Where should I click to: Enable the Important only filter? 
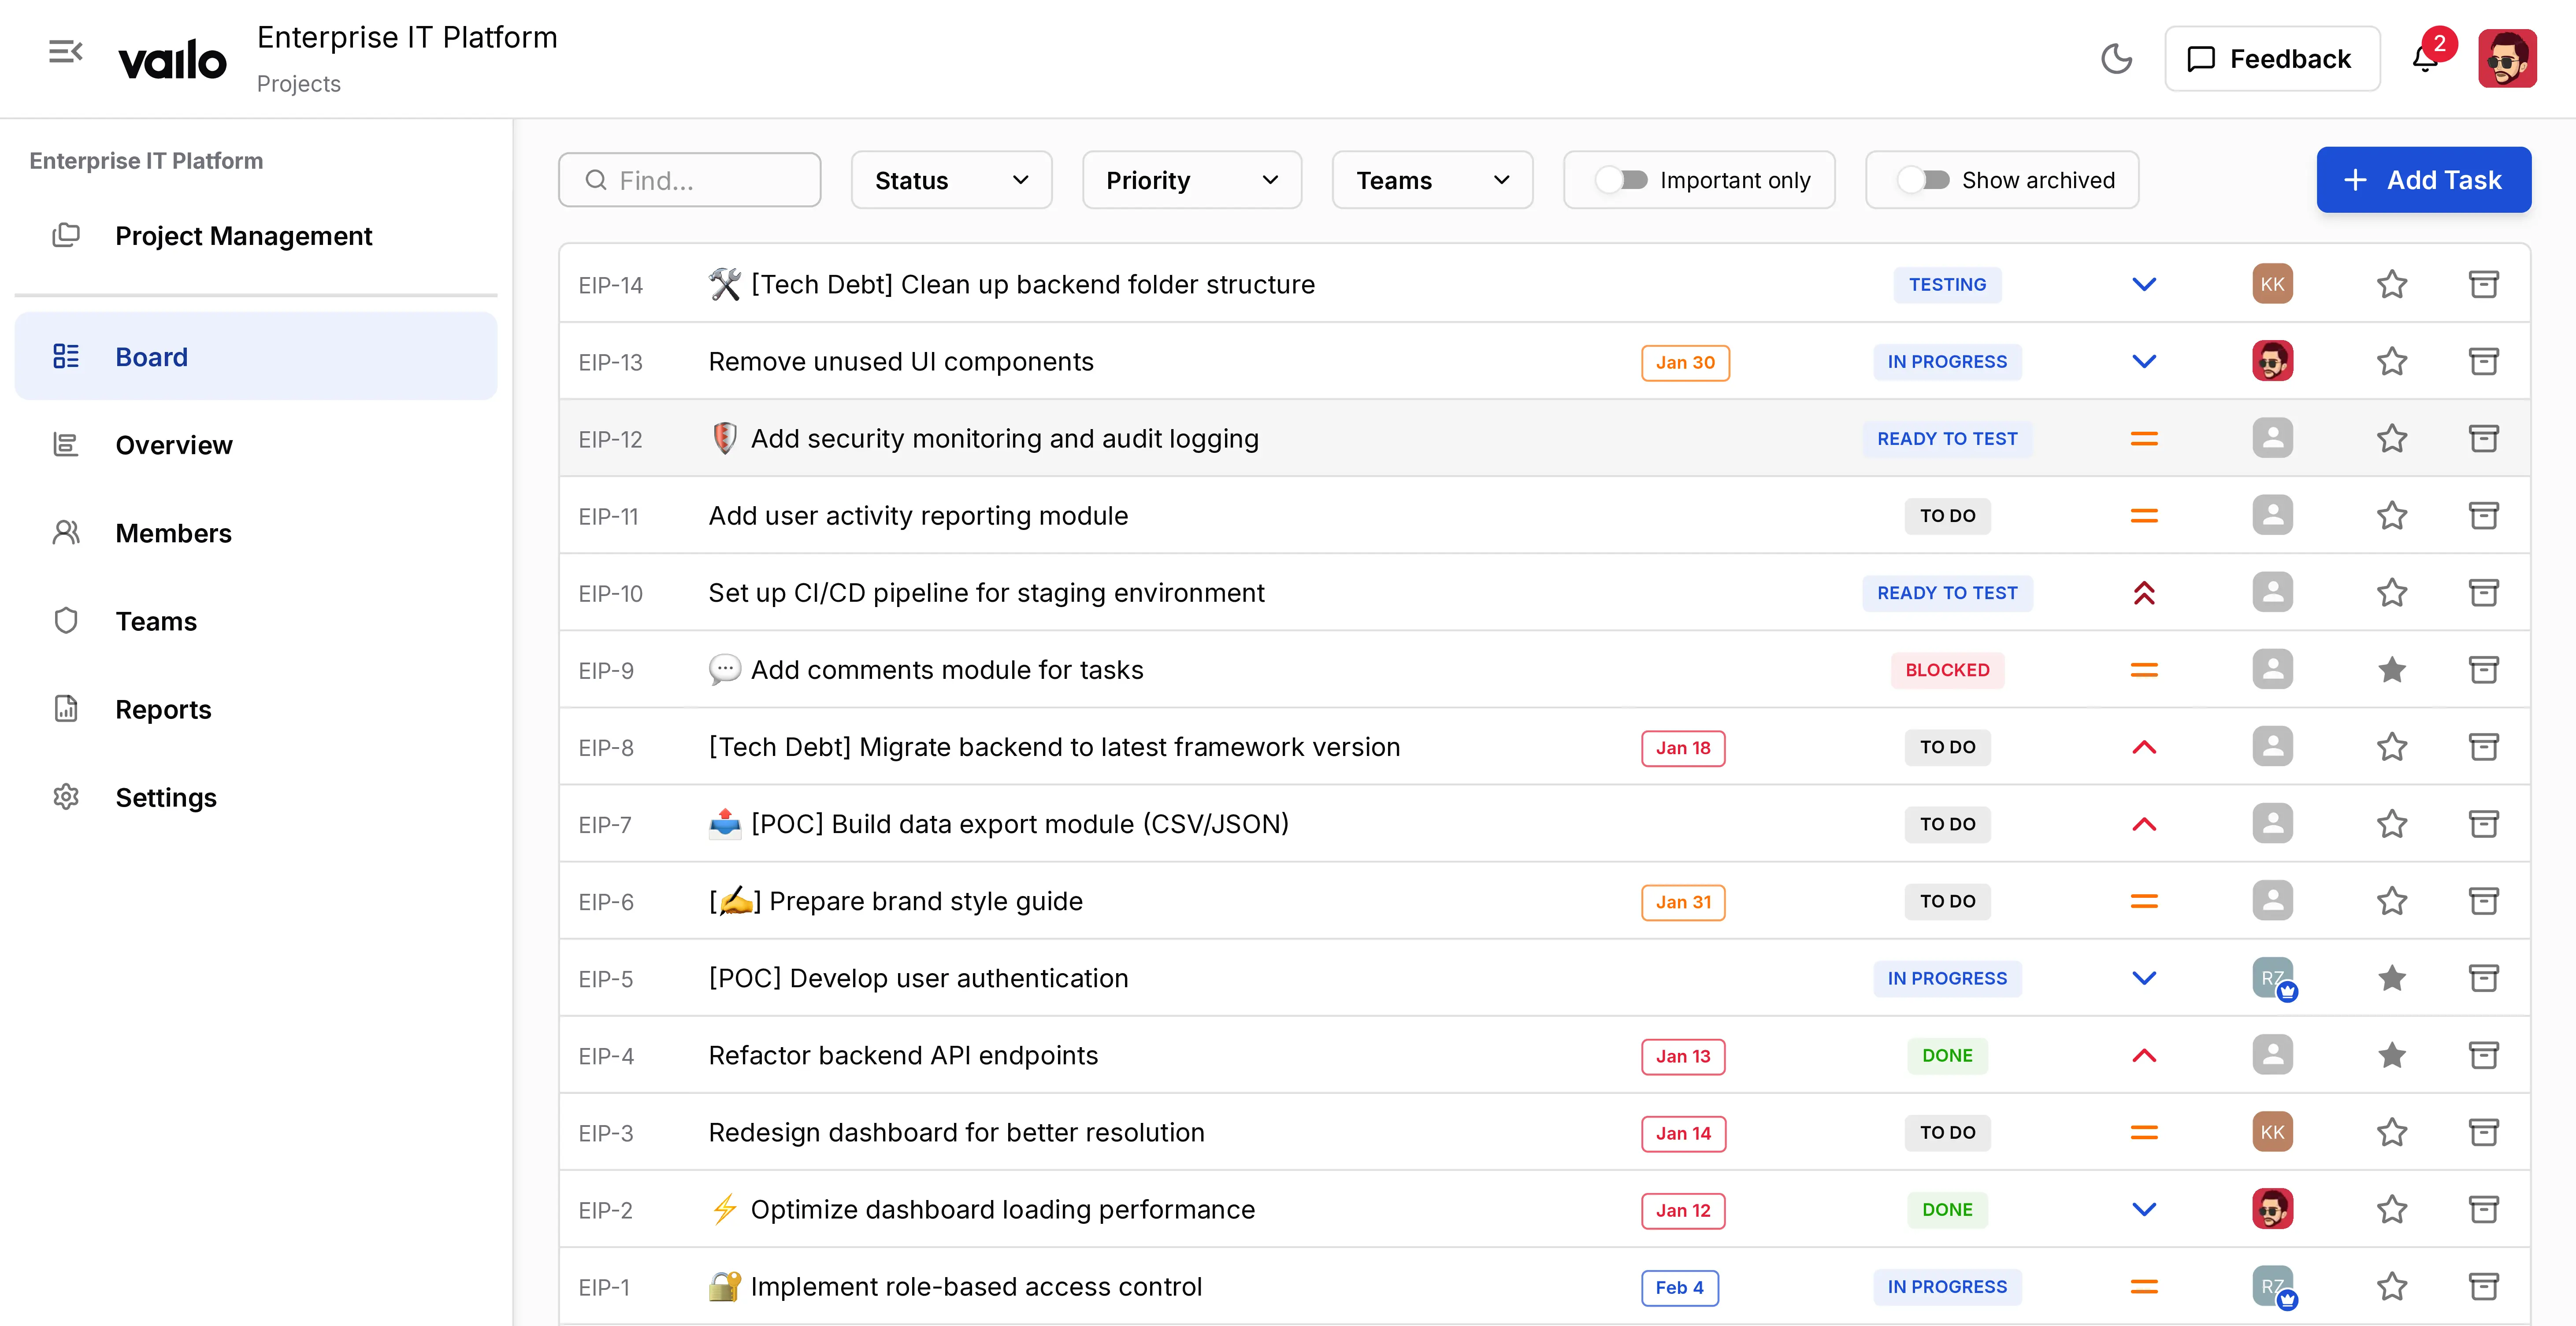(1622, 180)
